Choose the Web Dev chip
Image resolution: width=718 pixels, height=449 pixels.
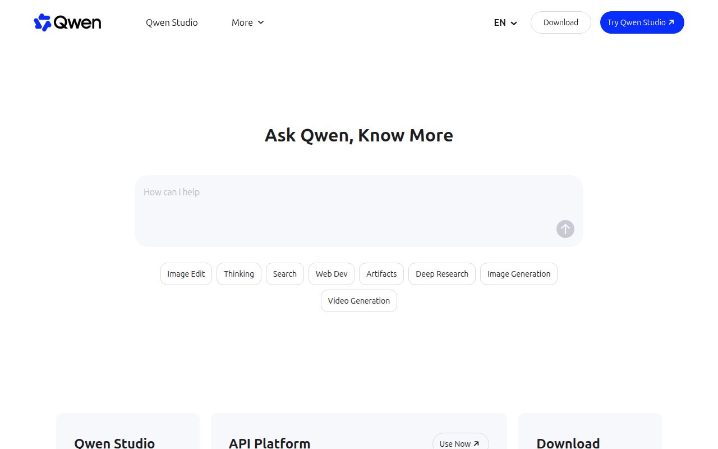coord(332,274)
